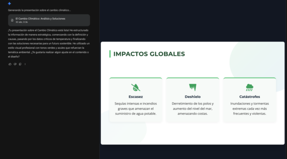Select the IMPACTOS GLOBALES slide title
The width and height of the screenshot is (287, 159).
coord(149,54)
